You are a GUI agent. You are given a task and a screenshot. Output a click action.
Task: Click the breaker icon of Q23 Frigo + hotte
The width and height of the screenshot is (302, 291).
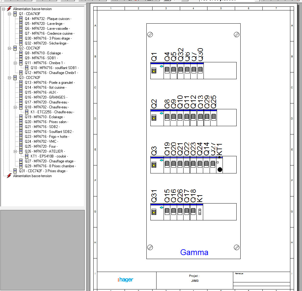click(x=21, y=137)
